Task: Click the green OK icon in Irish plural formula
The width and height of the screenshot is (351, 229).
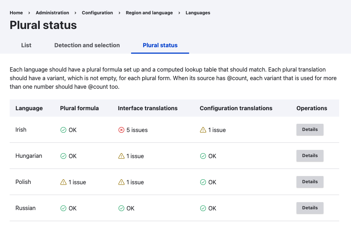Action: click(63, 130)
